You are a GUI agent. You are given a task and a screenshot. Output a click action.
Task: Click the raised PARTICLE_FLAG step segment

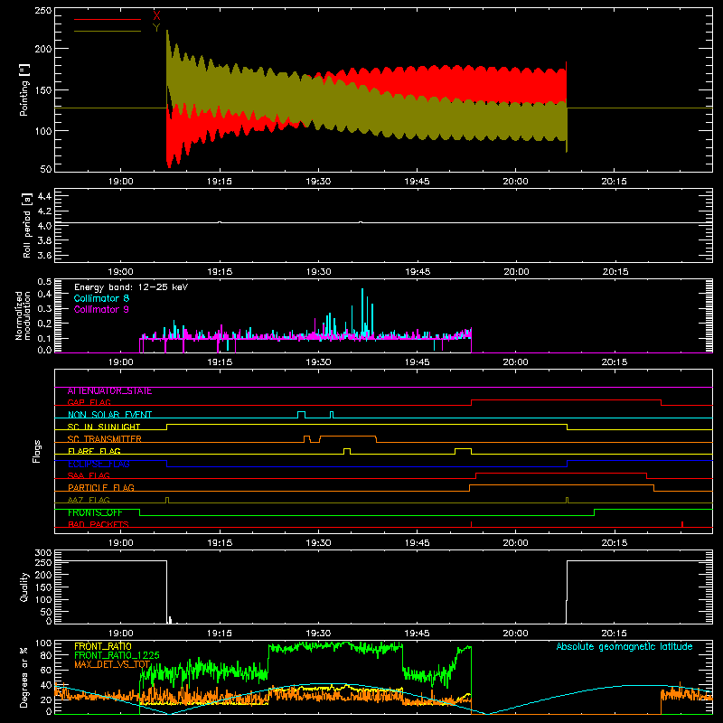pyautogui.click(x=561, y=485)
